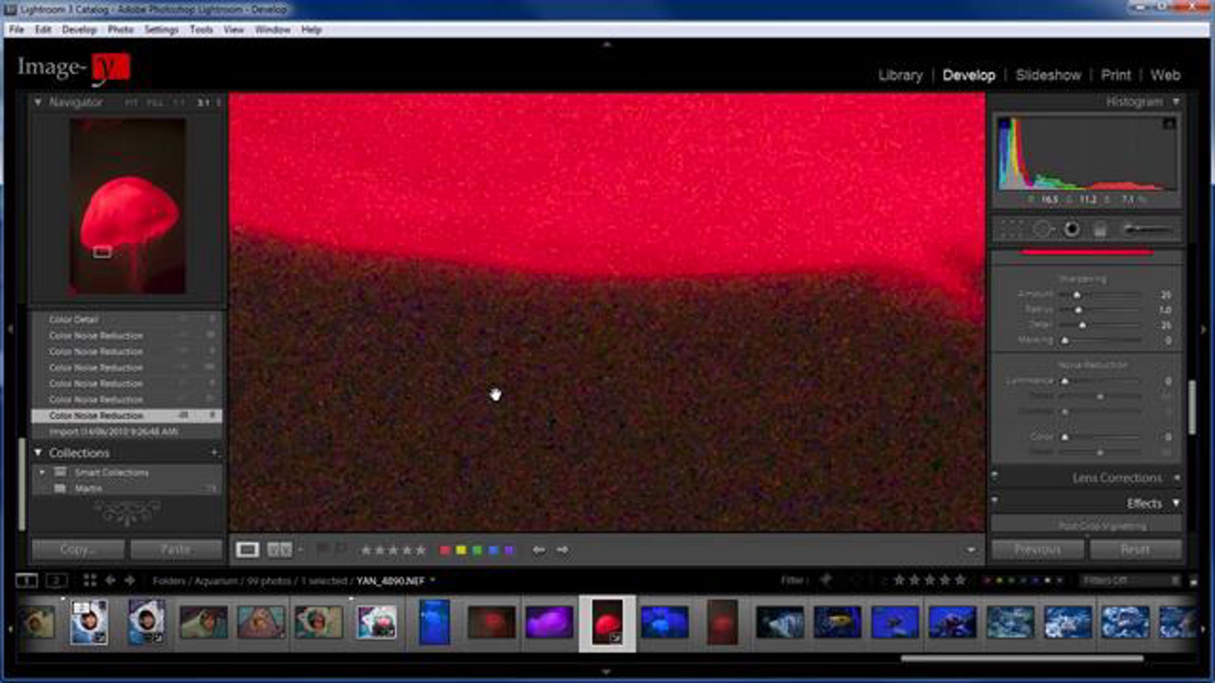The width and height of the screenshot is (1215, 683).
Task: Adjust the Sharpening Amount slider
Action: 1077,294
